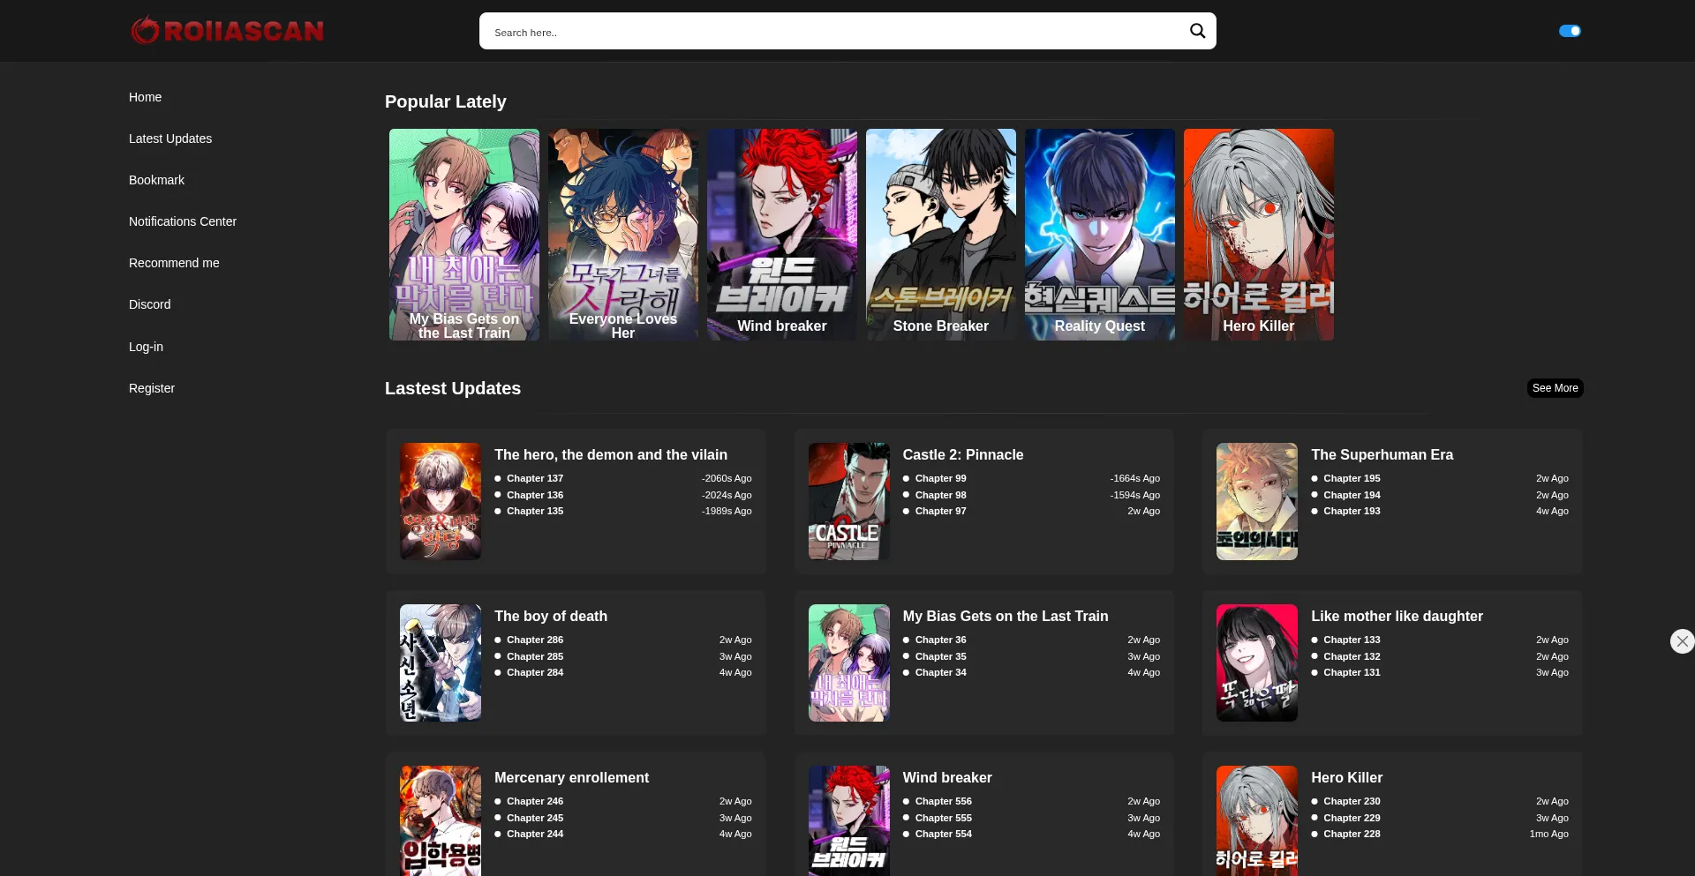The height and width of the screenshot is (876, 1695).
Task: Open The hero, the demon and the vilain title
Action: [611, 454]
